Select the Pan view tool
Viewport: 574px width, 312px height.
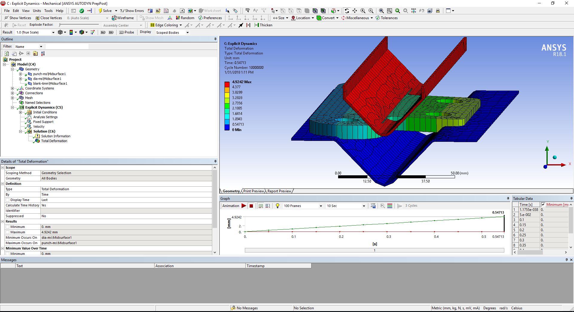point(355,11)
